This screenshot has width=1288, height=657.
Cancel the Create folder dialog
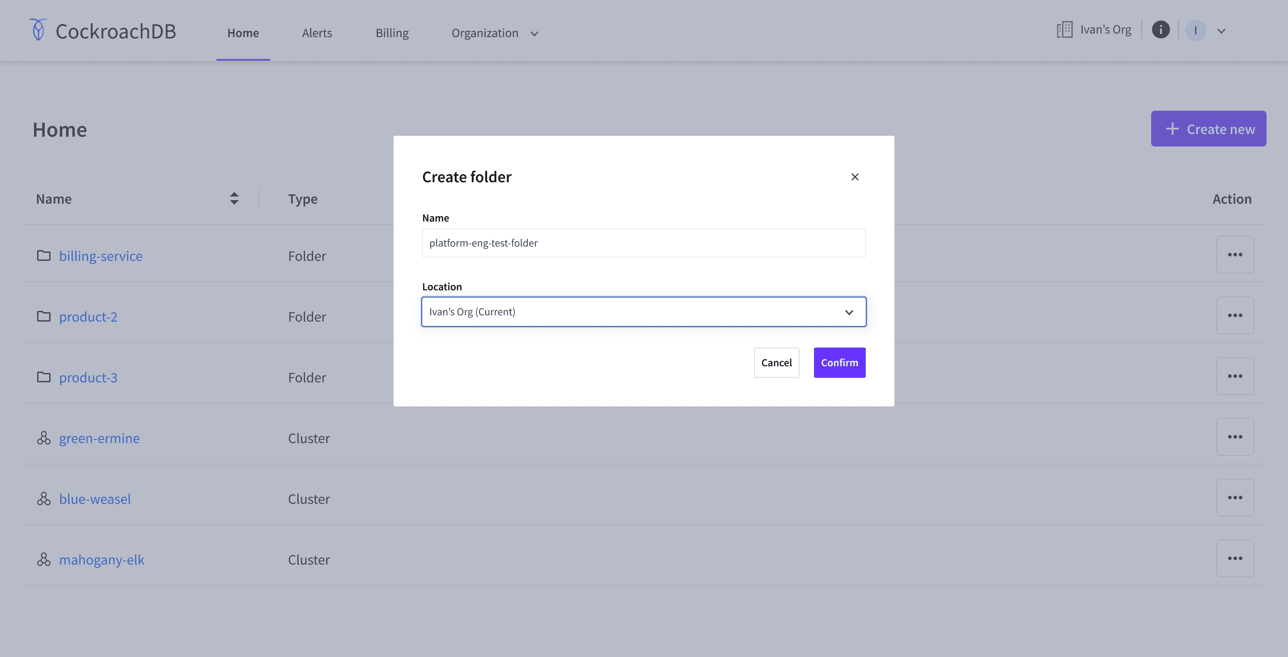pos(776,363)
